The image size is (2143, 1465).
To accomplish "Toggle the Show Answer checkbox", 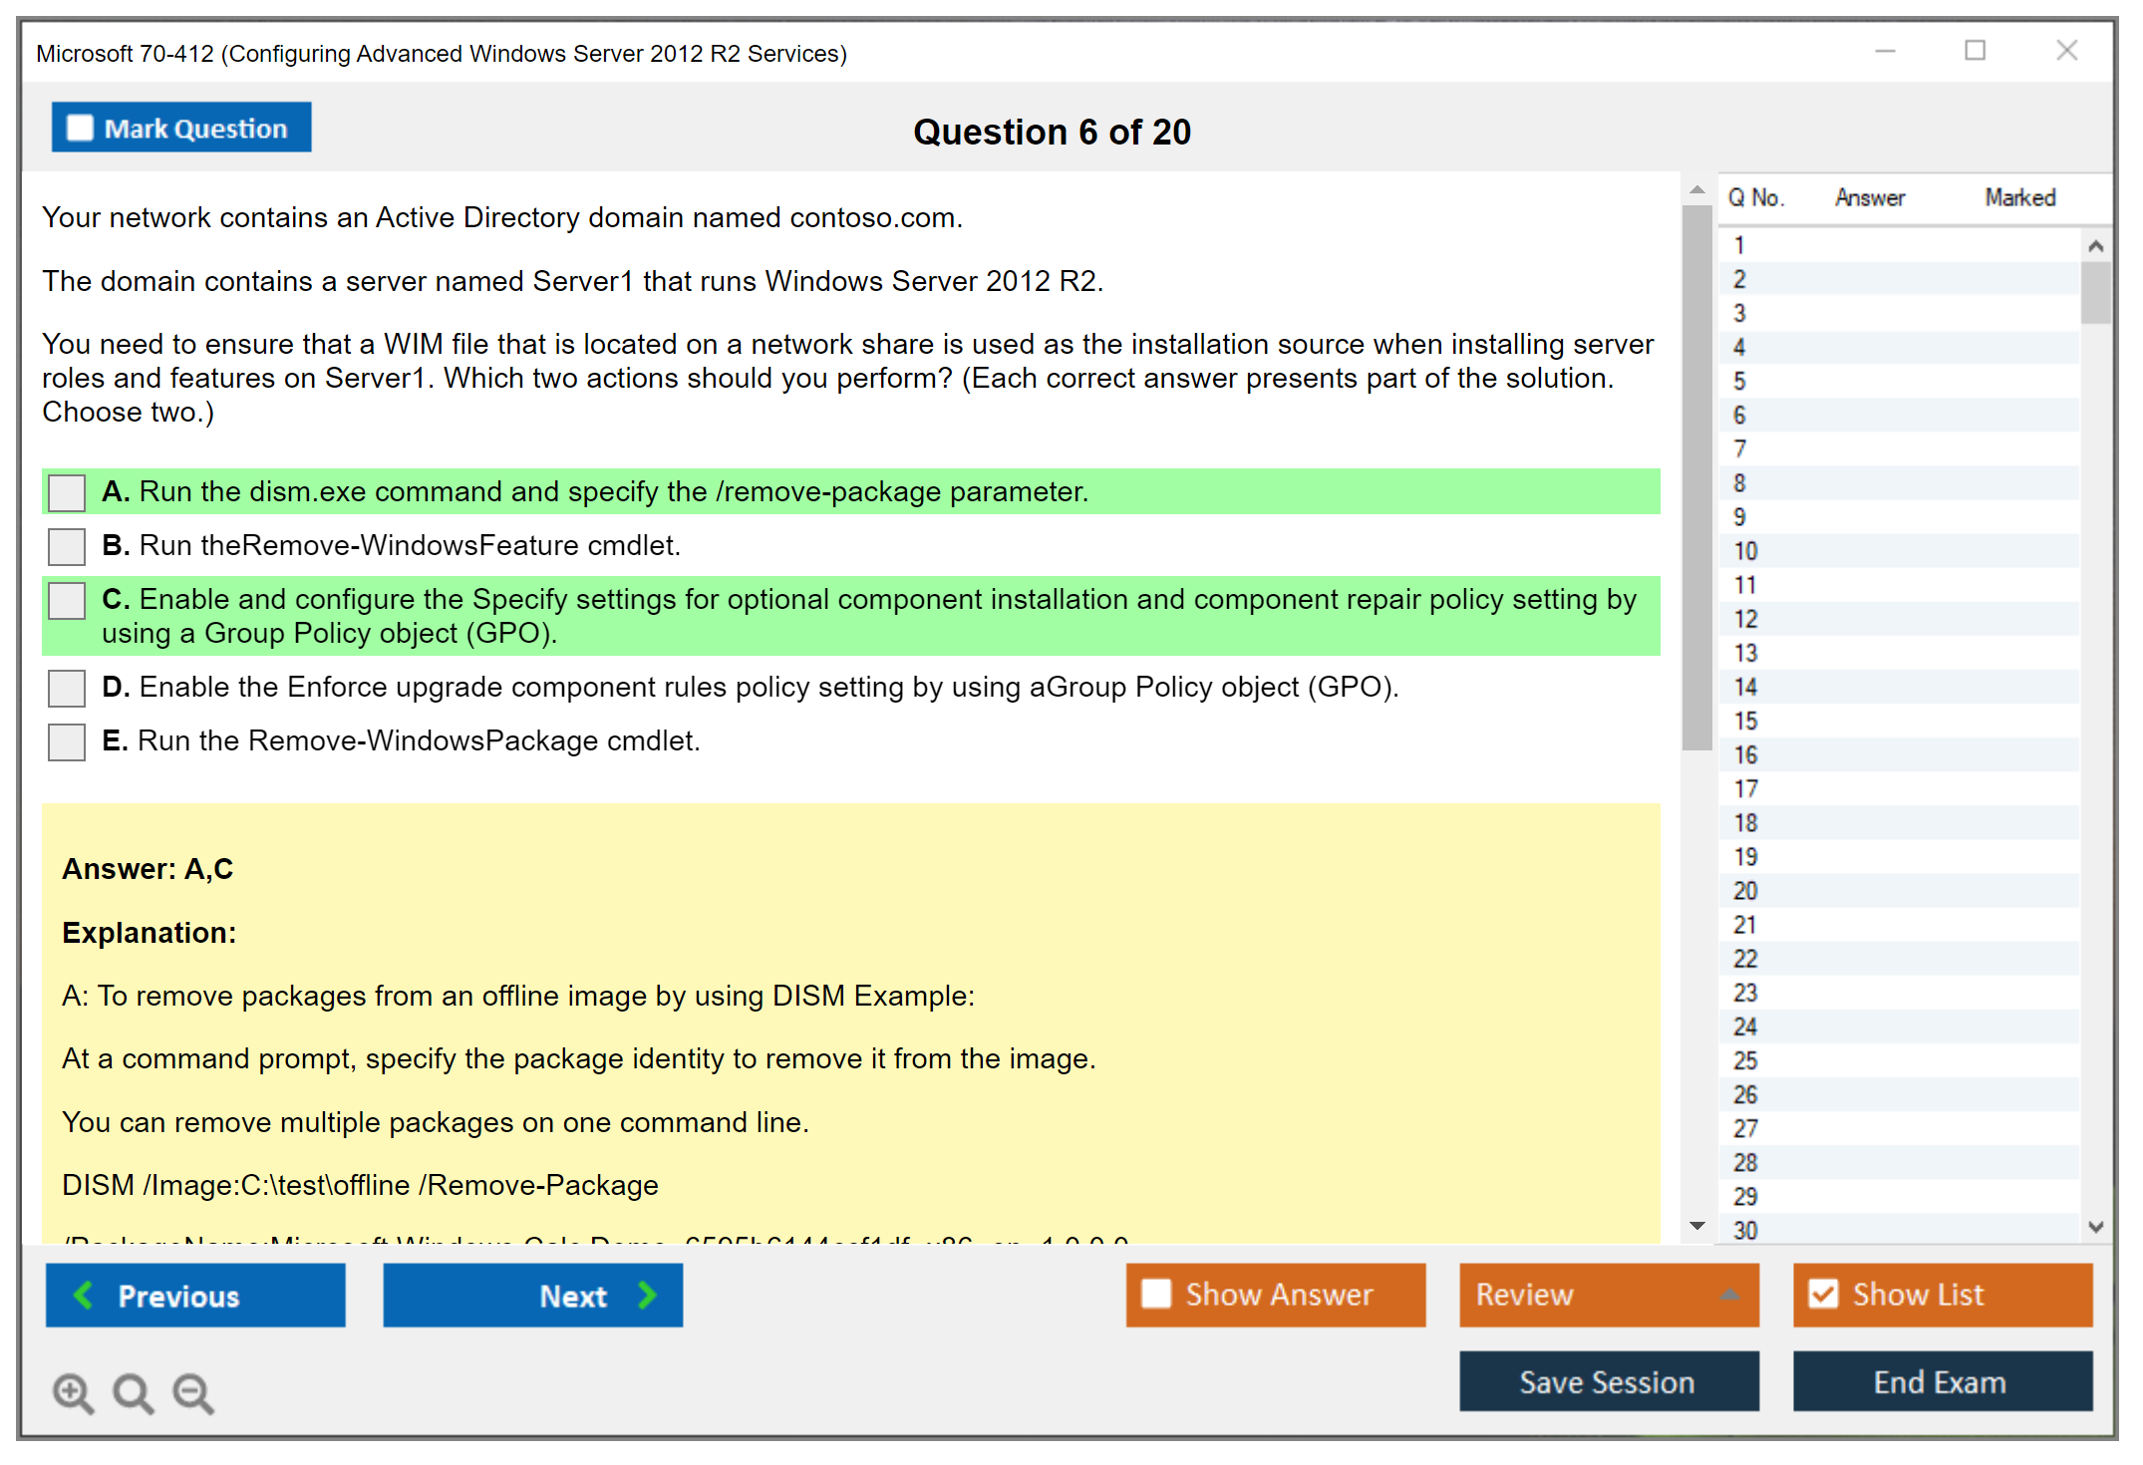I will (x=1156, y=1294).
